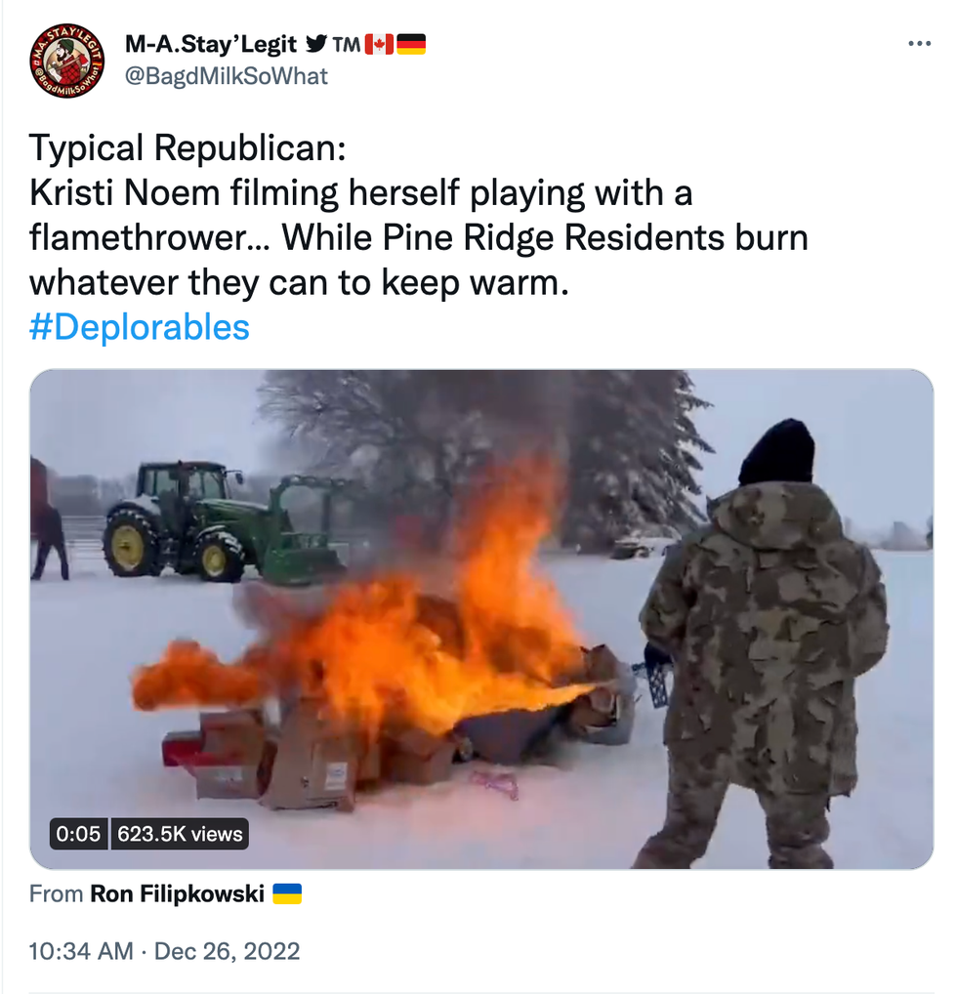Play the flamethrower video thumbnail
This screenshot has width=957, height=994.
[481, 619]
